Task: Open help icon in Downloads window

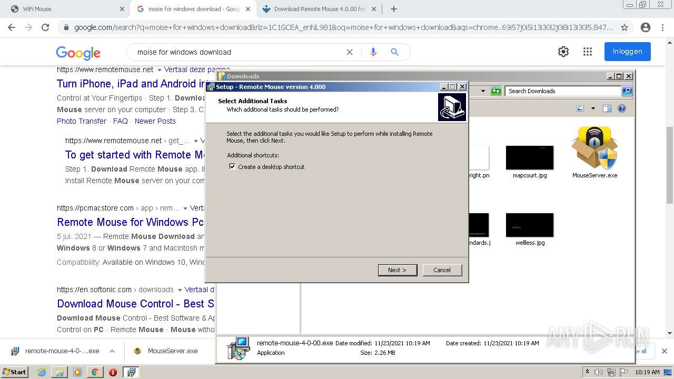Action: (x=622, y=108)
